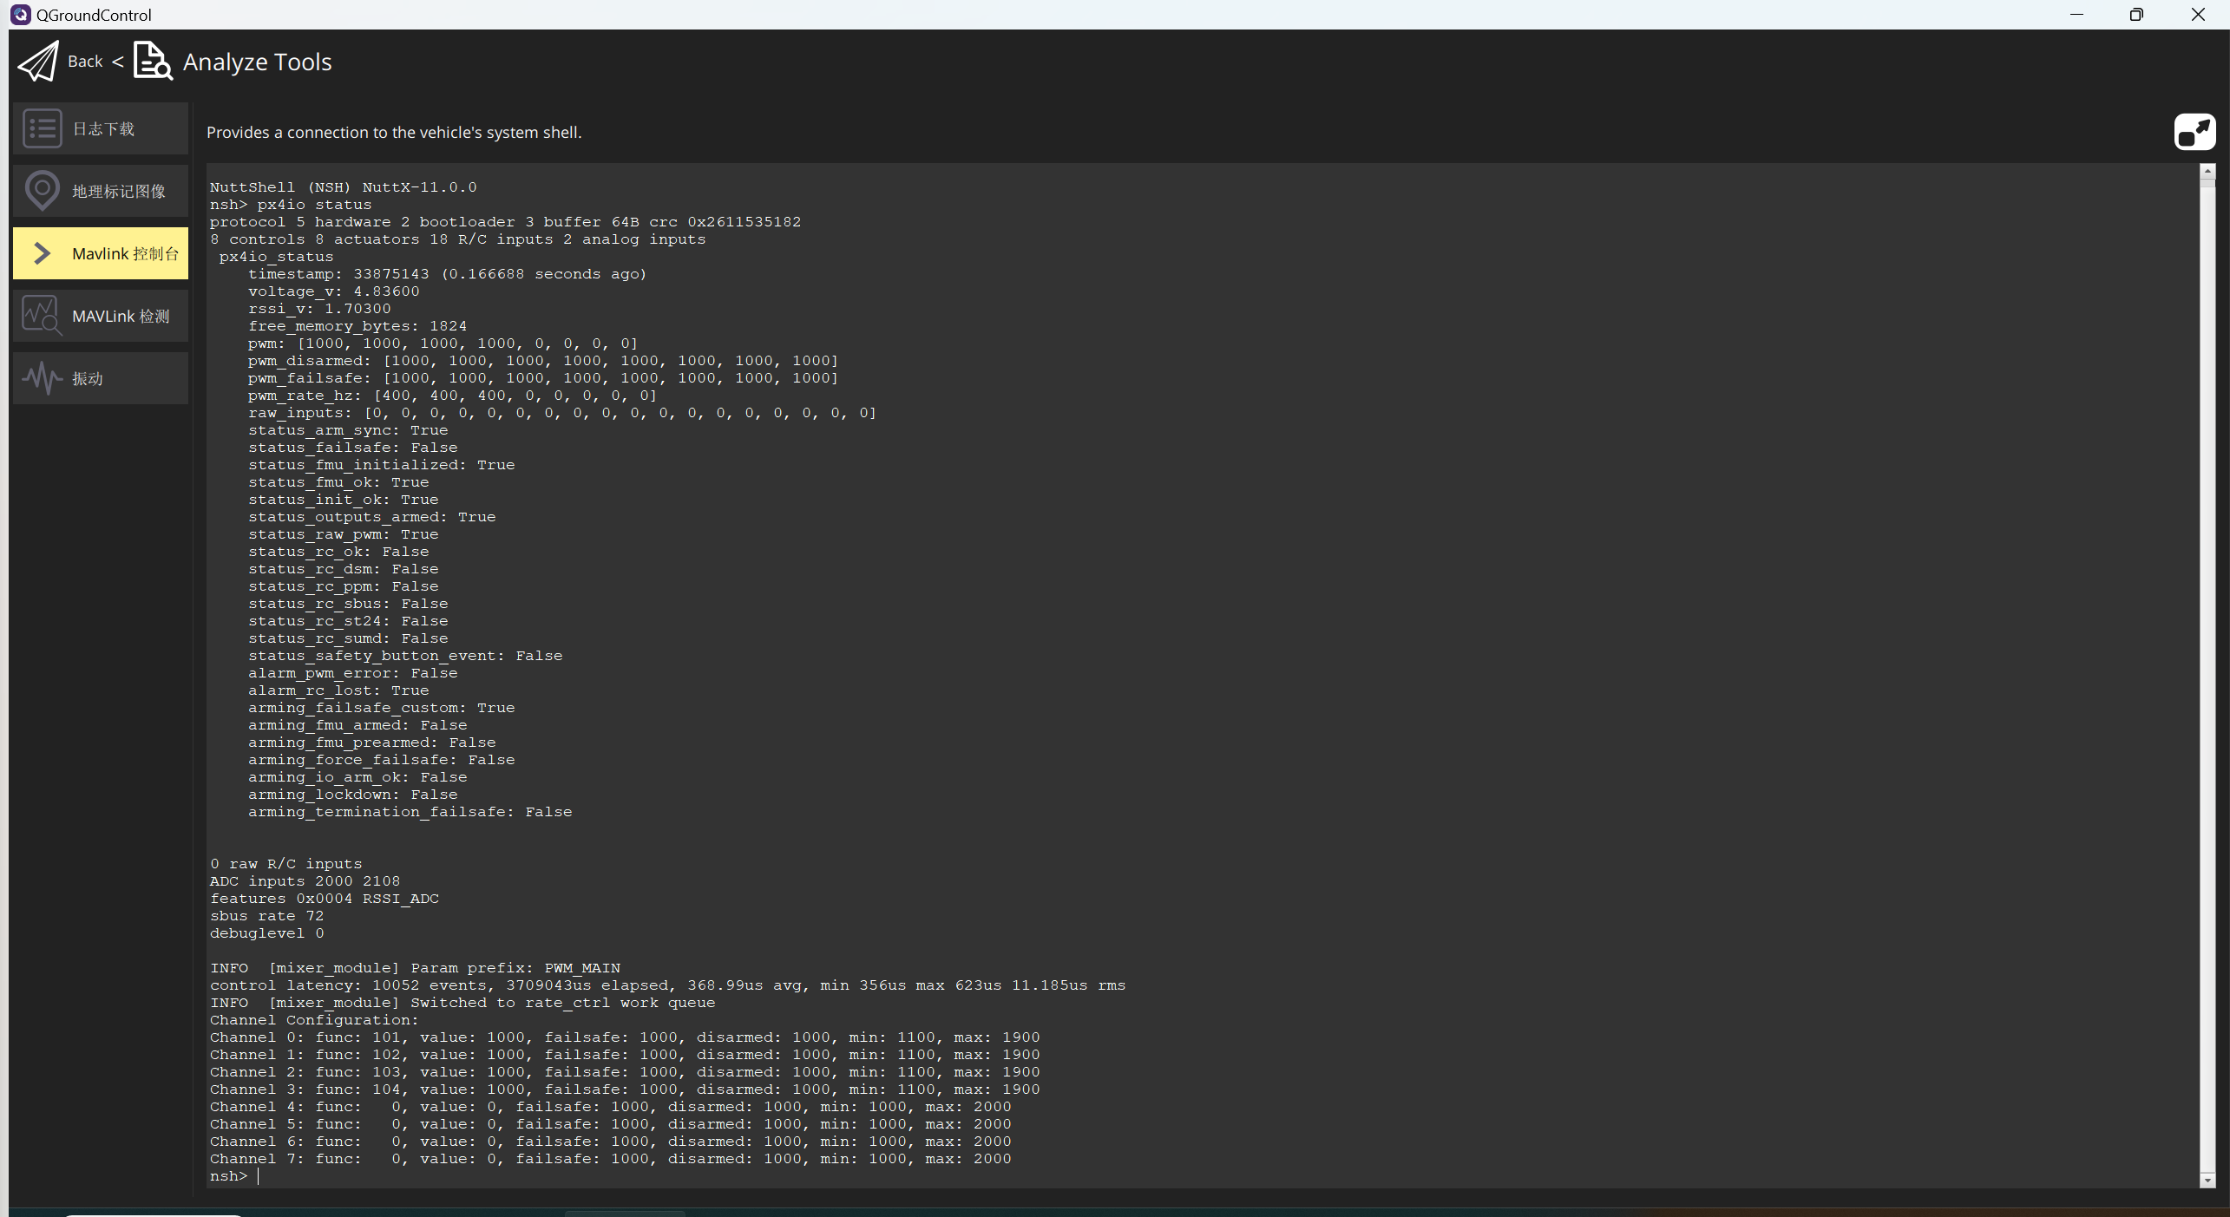The height and width of the screenshot is (1217, 2230).
Task: Click the "Provides a connection to the vehicle's system shell." description
Action: coord(394,132)
